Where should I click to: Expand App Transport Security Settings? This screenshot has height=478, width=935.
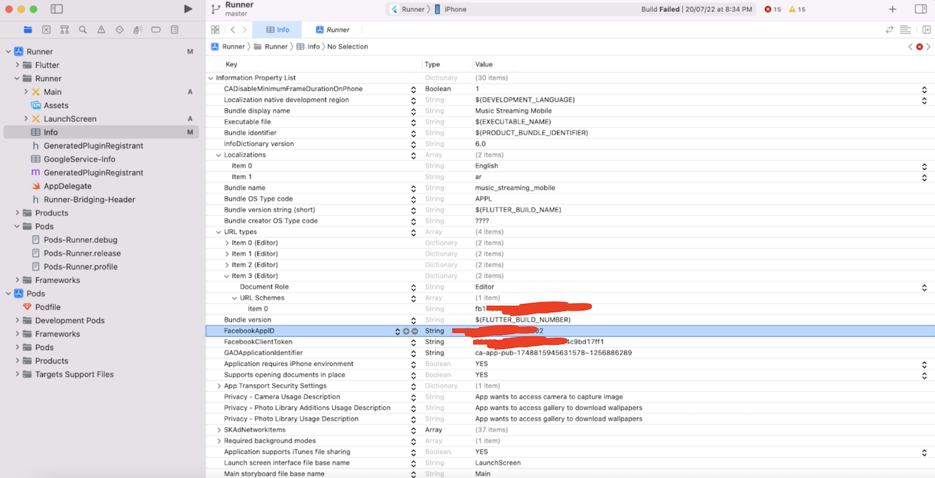pyautogui.click(x=219, y=386)
